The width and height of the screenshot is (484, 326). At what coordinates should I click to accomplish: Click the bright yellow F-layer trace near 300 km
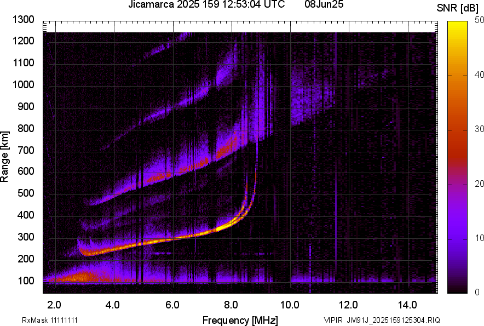[173, 238]
